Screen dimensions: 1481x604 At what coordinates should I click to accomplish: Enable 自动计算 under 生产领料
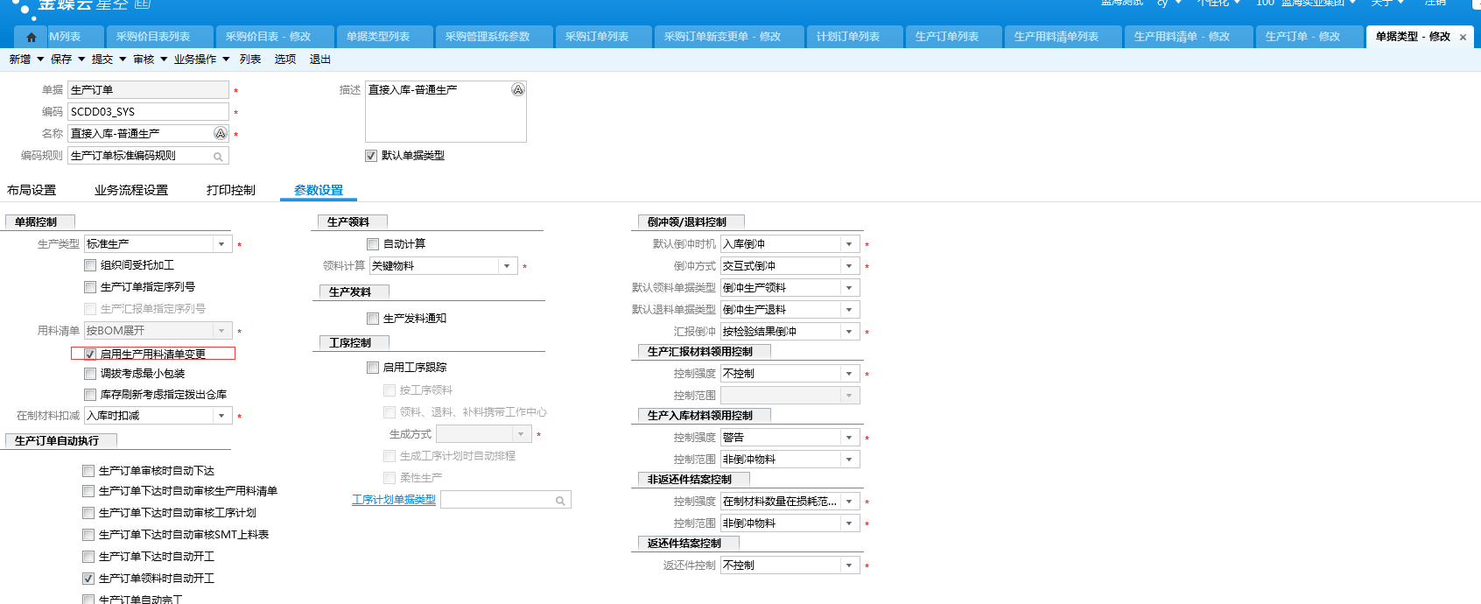click(373, 244)
